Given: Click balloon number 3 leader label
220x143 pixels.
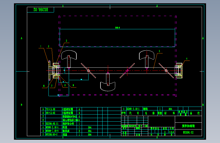Looking at the screenshot, I should pos(66,41).
